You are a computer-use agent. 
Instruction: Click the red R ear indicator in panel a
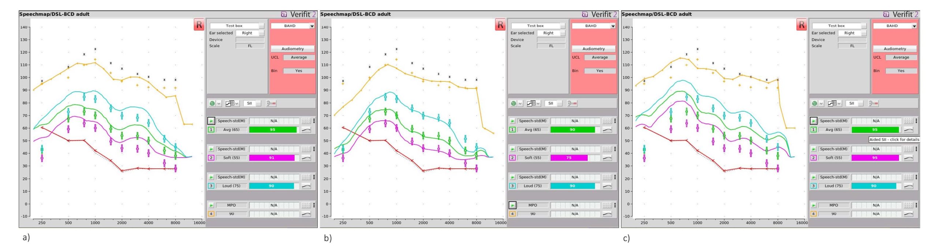[x=199, y=25]
